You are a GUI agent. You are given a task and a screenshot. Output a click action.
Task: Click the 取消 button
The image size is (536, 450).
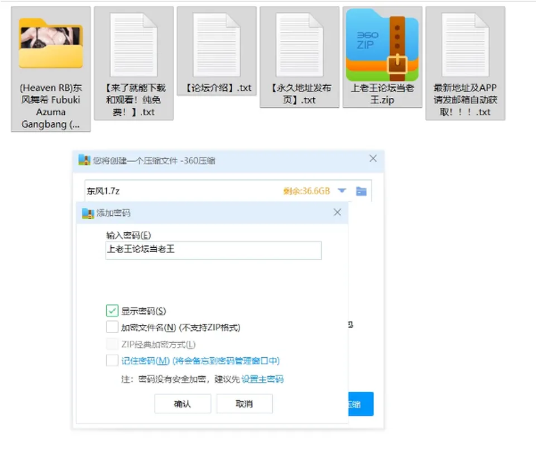pyautogui.click(x=245, y=404)
